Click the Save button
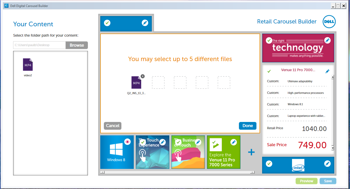The height and width of the screenshot is (189, 350). click(x=328, y=181)
